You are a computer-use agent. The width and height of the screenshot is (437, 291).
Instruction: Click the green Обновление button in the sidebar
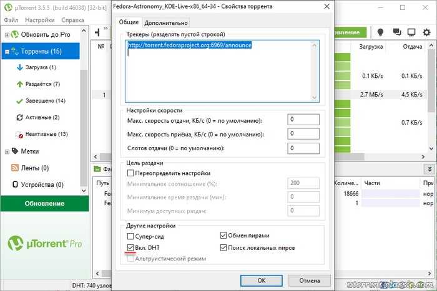[44, 203]
